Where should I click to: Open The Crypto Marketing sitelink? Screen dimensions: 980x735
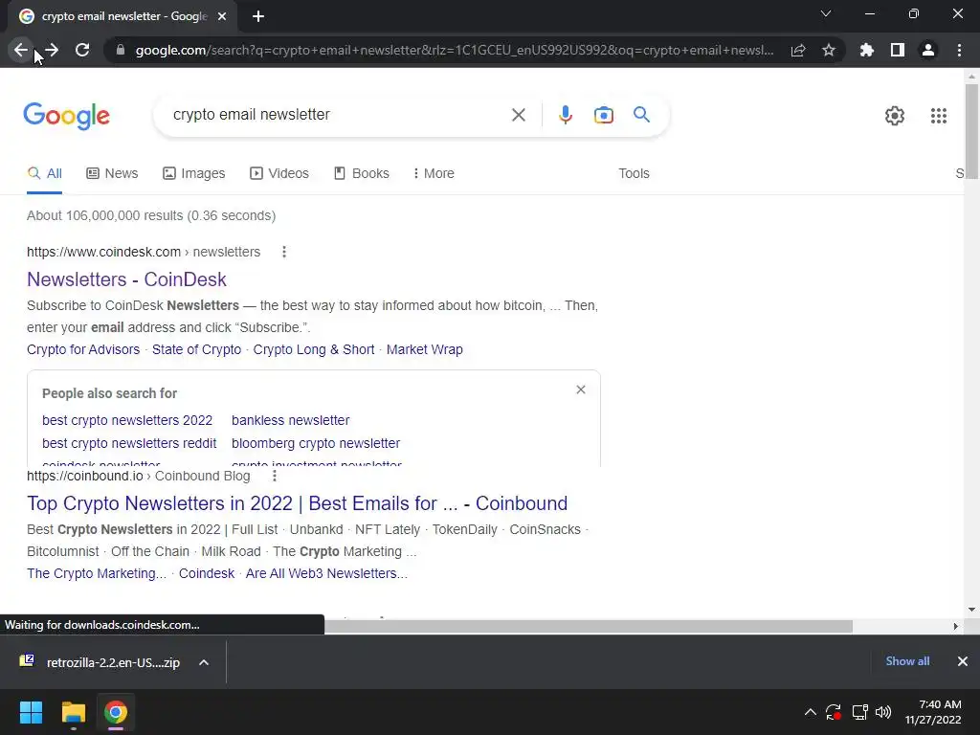(x=97, y=574)
